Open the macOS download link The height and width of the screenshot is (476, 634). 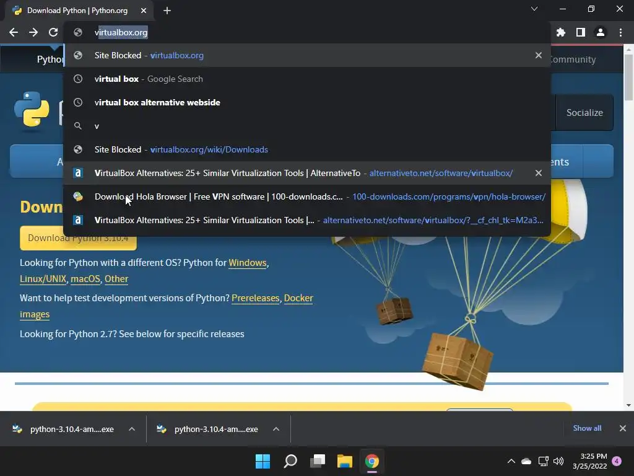85,279
